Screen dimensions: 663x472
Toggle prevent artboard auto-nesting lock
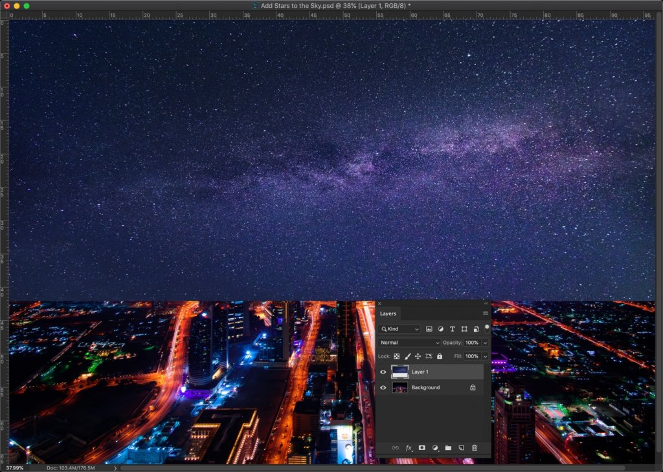pyautogui.click(x=429, y=356)
